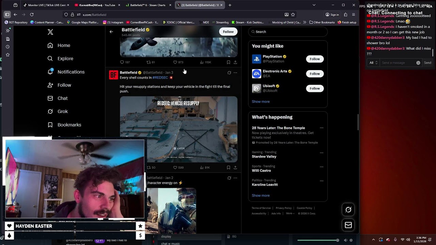Open Streamfog bookmark
The width and height of the screenshot is (436, 245).
point(220,22)
